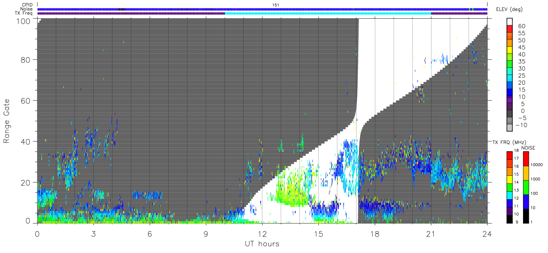Click the UT hours tick label 18
The image size is (548, 253).
point(374,233)
